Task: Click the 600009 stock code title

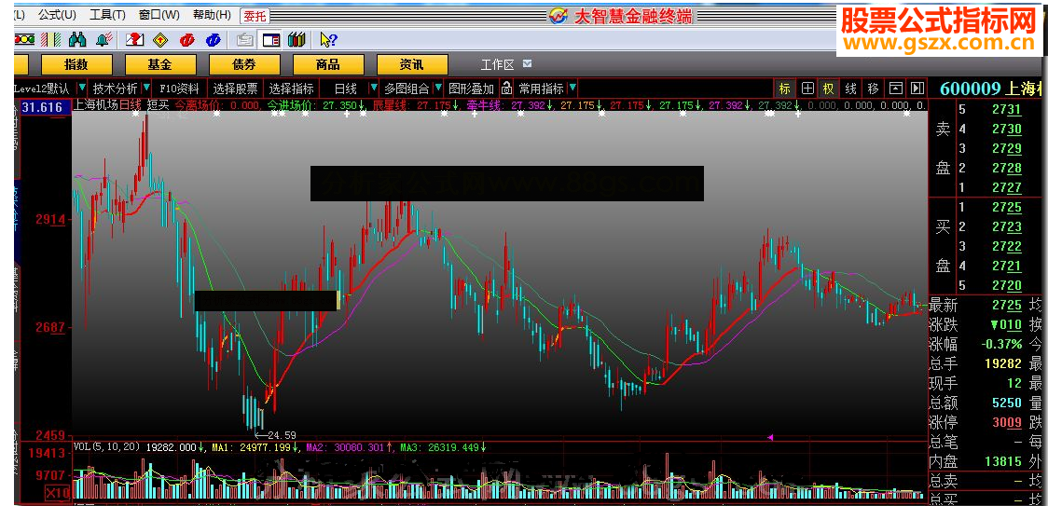Action: (x=970, y=89)
